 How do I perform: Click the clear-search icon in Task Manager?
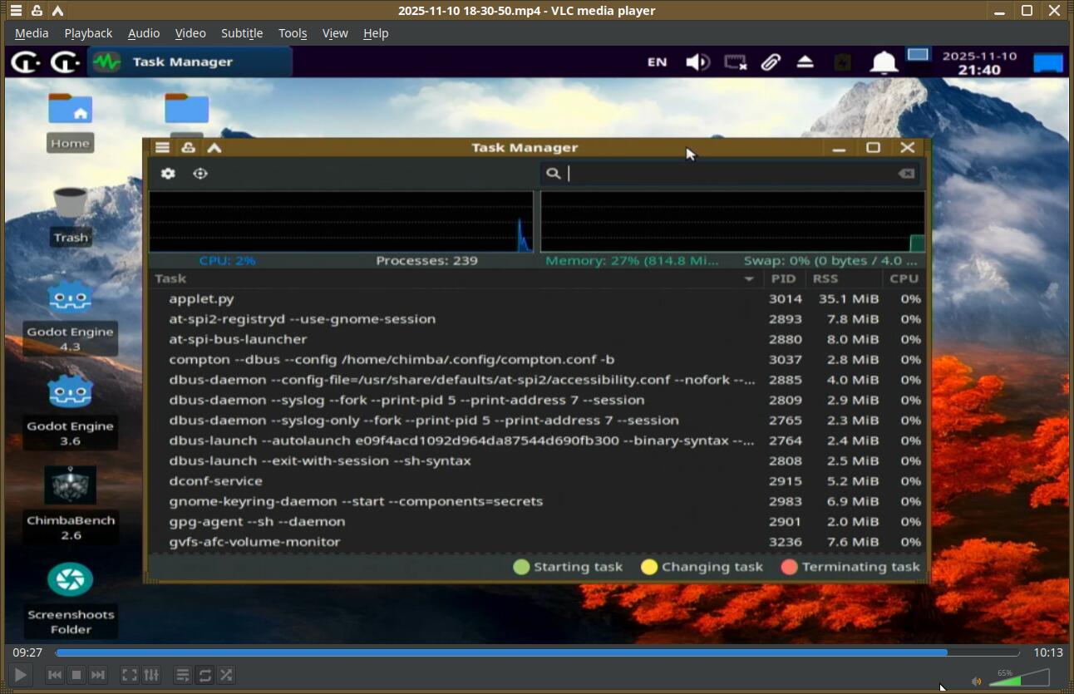click(x=906, y=173)
